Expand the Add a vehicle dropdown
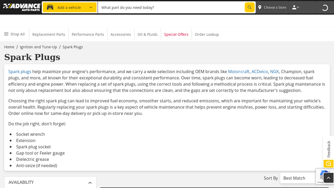334x188 pixels. tap(91, 8)
